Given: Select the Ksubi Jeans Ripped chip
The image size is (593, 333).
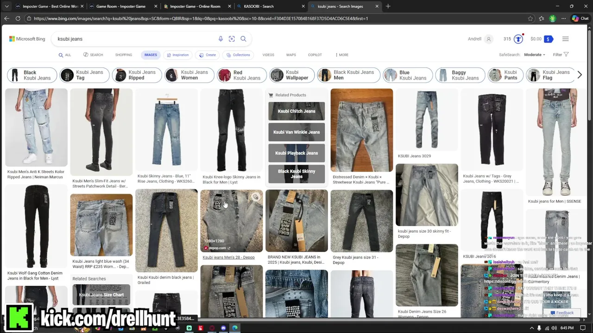Looking at the screenshot, I should point(137,75).
